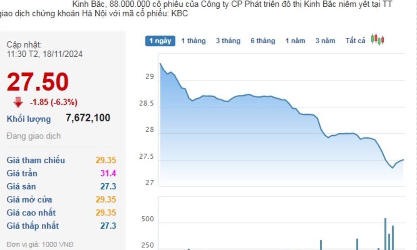The image size is (417, 250).
Task: Click the Khối lượng label
Action: 29,119
